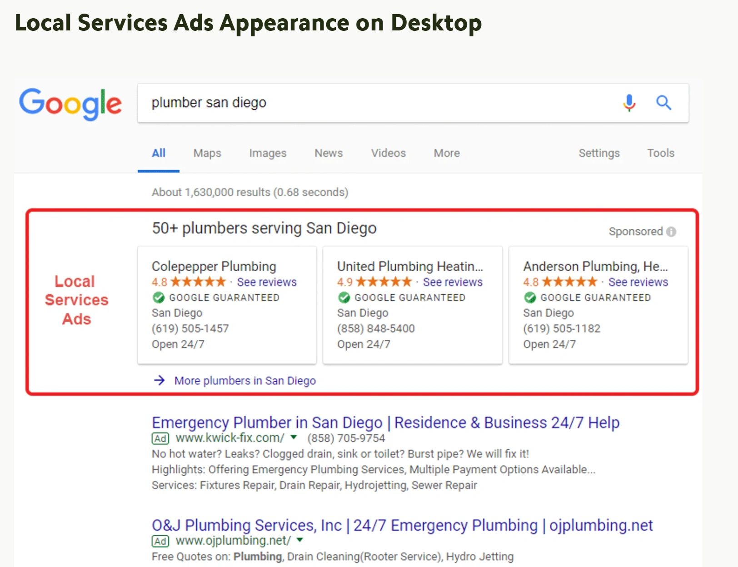This screenshot has width=738, height=567.
Task: Expand the dropdown arrow next to www.ojplumbing.net
Action: click(x=300, y=540)
